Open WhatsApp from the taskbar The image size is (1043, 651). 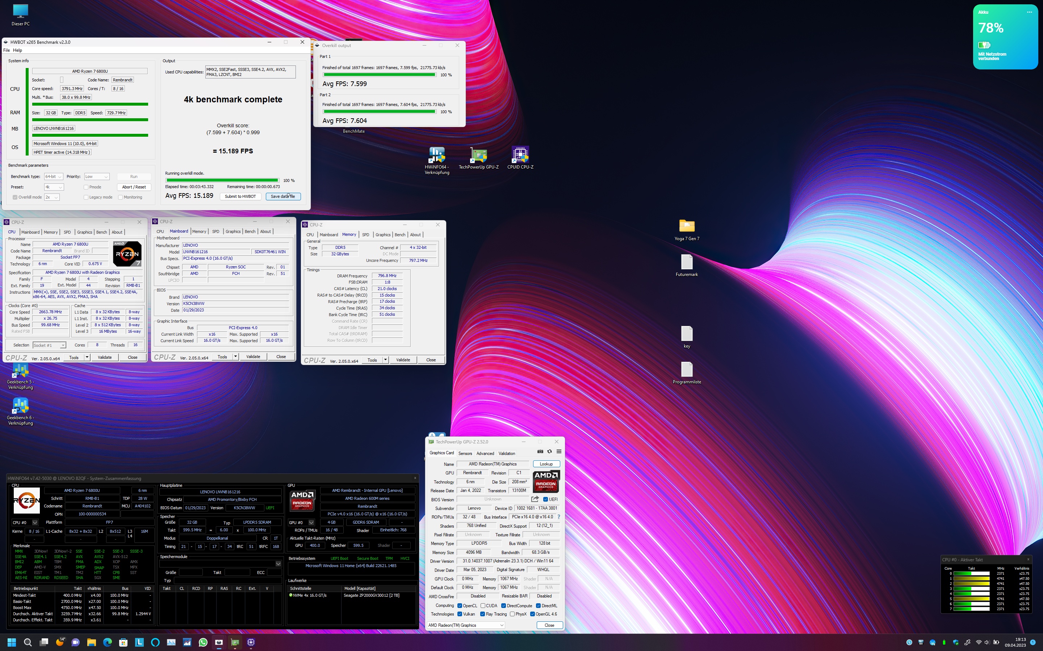pyautogui.click(x=203, y=642)
